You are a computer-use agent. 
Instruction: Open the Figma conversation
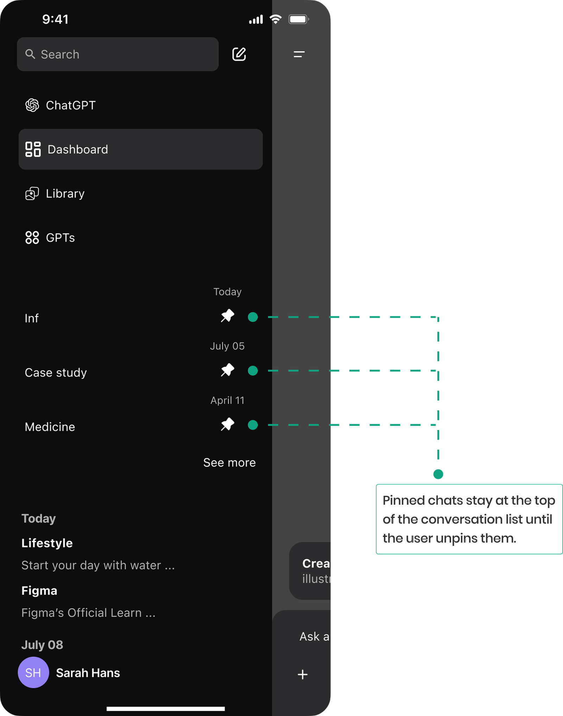click(39, 591)
